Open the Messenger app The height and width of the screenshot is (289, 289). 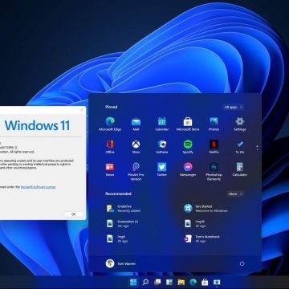tap(188, 169)
